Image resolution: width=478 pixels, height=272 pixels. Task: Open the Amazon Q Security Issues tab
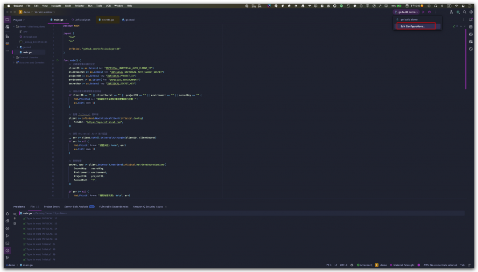click(x=148, y=207)
